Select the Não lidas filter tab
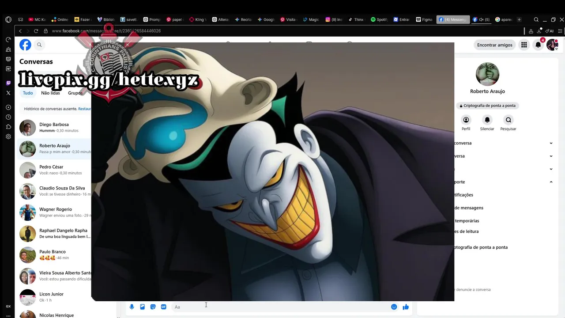Viewport: 565px width, 318px height. point(50,93)
